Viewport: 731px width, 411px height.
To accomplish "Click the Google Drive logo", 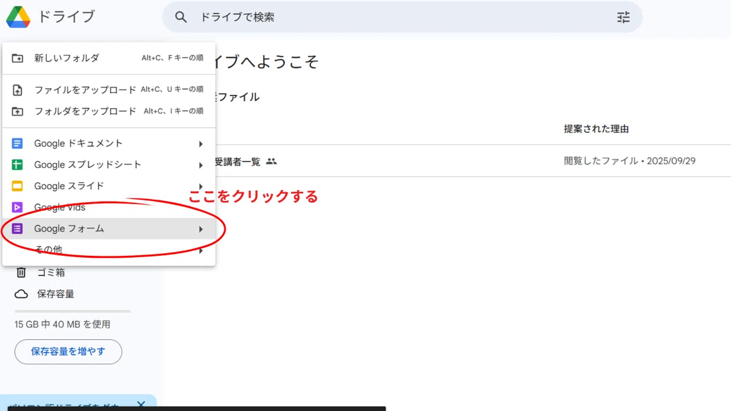I will [x=18, y=16].
